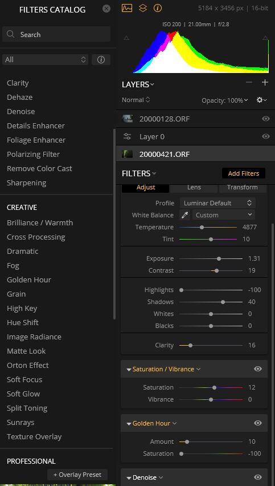Close the Filters Catalog panel

[106, 9]
